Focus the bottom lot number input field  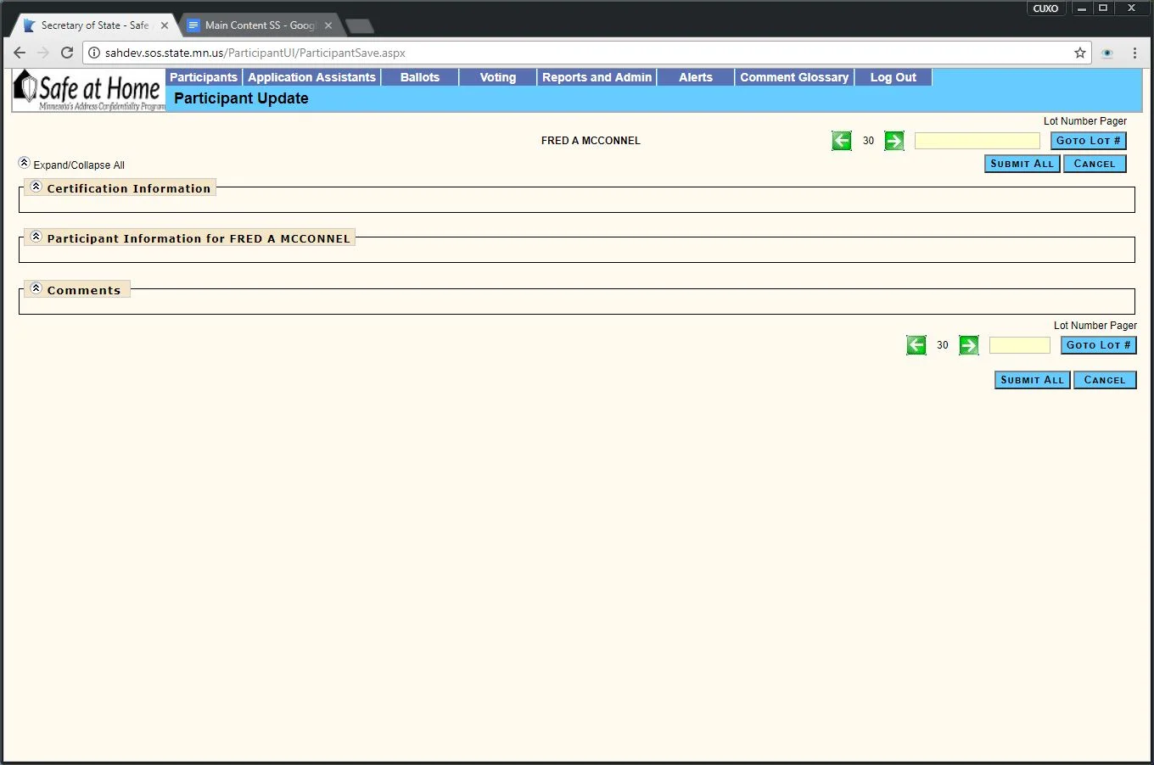tap(1020, 345)
